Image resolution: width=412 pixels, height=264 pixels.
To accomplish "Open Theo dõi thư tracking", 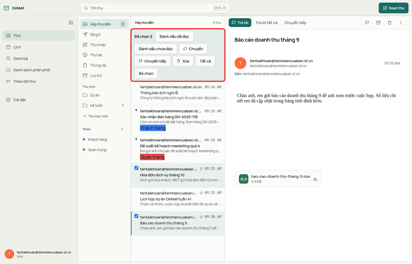I will click(x=39, y=81).
